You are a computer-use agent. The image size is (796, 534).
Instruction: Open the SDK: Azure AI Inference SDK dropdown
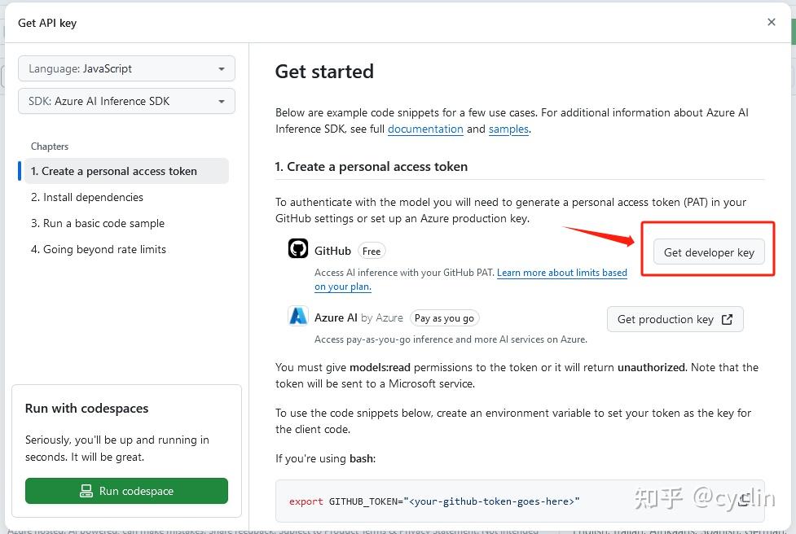(x=126, y=101)
